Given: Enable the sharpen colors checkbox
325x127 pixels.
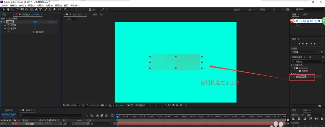Looking at the screenshot, I should coord(34,32).
